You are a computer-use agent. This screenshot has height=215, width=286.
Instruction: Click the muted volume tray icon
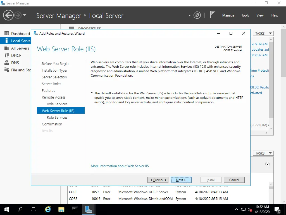250,209
